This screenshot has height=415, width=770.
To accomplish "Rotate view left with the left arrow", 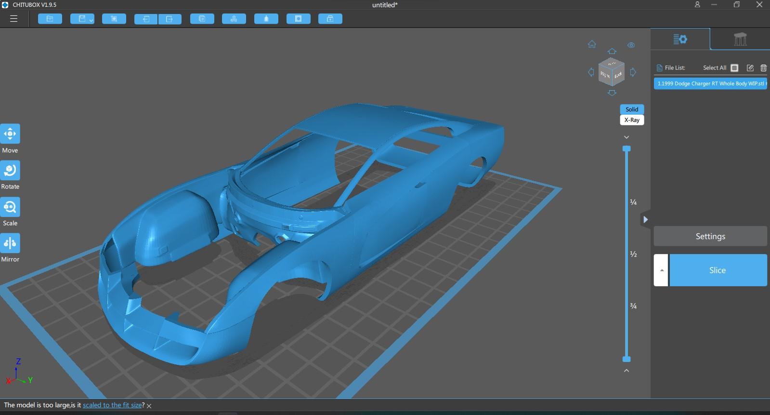I will pyautogui.click(x=591, y=72).
